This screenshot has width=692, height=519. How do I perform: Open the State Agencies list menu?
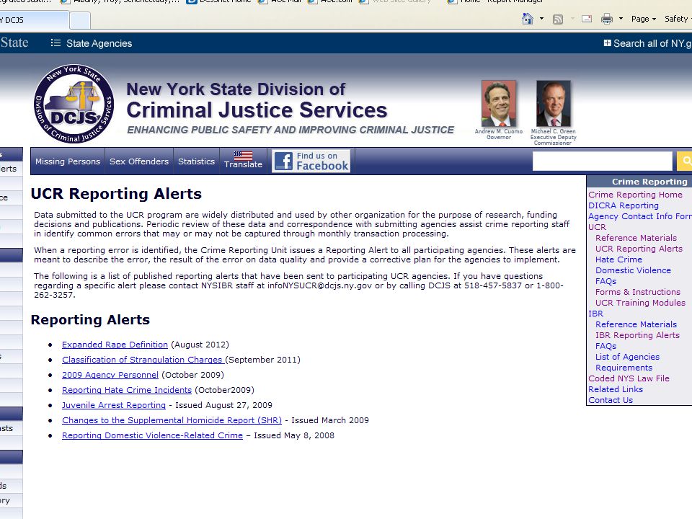(92, 43)
